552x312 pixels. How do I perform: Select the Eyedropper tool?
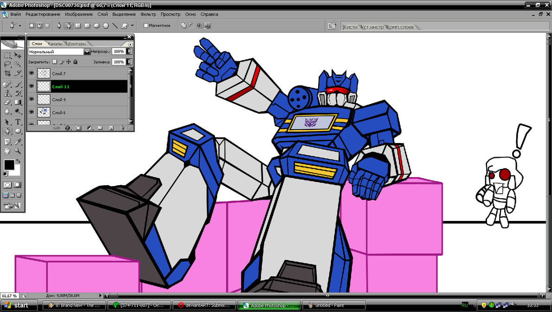click(18, 142)
